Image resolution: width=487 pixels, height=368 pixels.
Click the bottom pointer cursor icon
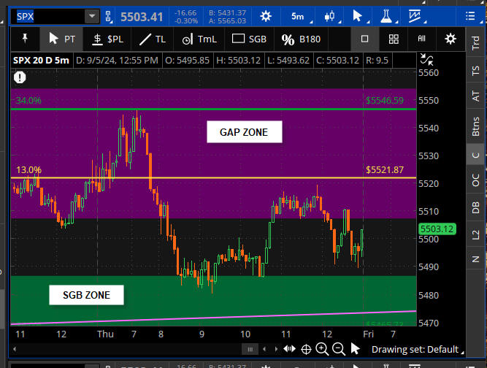click(x=355, y=348)
